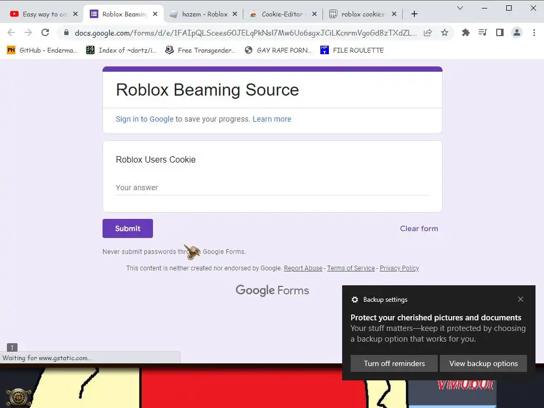Go forward to next page

(x=28, y=32)
